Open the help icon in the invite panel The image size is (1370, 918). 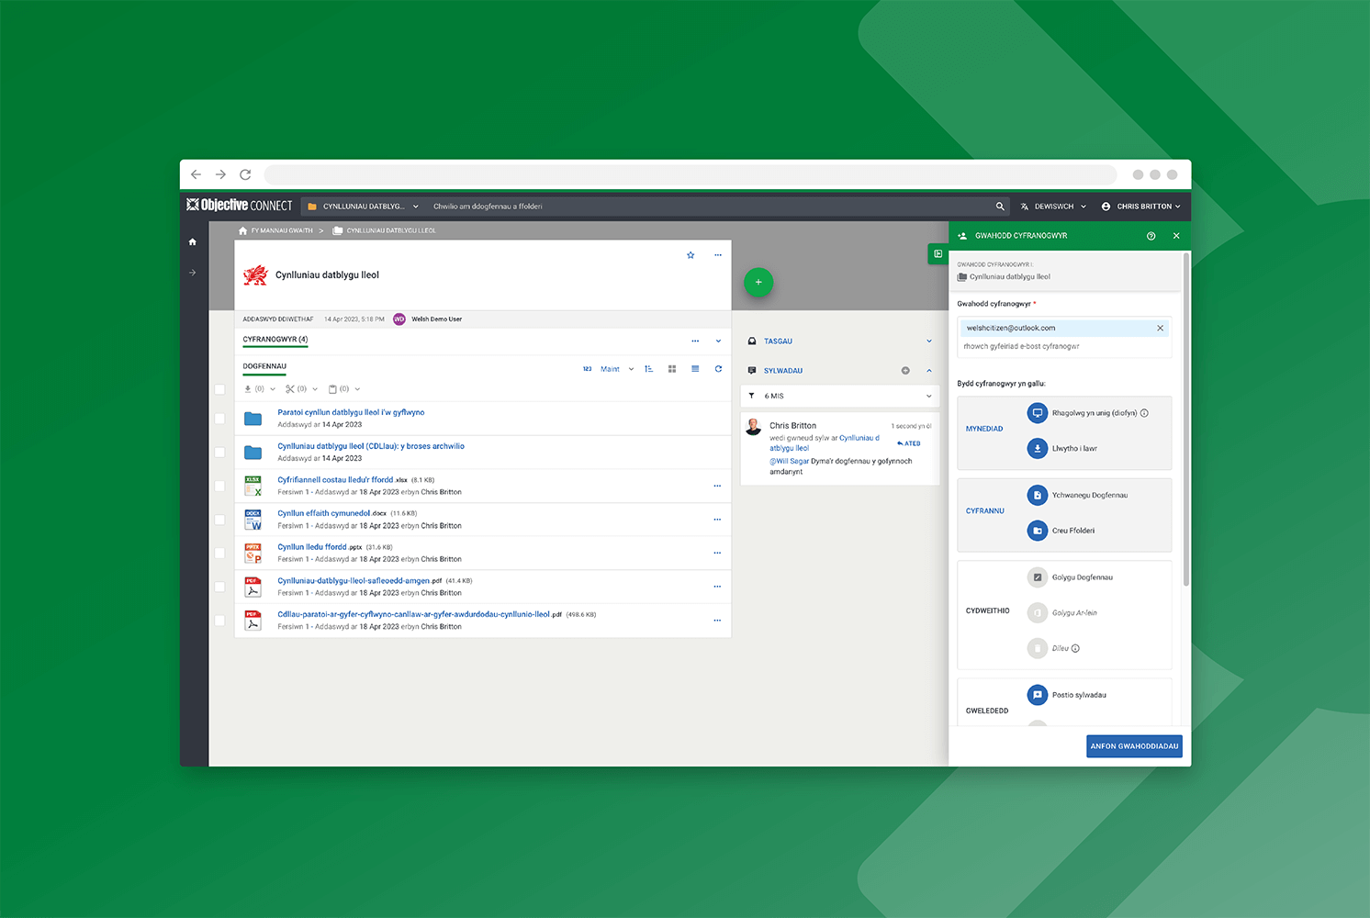[x=1151, y=236]
